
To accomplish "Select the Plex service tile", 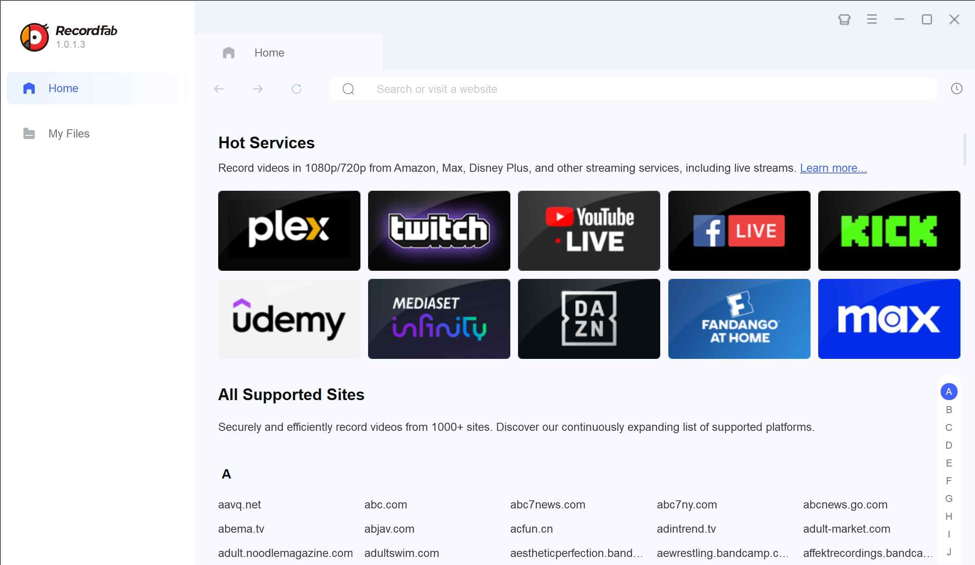I will pyautogui.click(x=288, y=230).
